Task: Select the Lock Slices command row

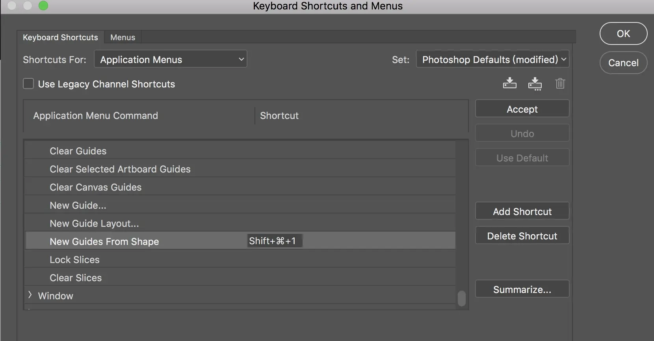Action: [74, 259]
